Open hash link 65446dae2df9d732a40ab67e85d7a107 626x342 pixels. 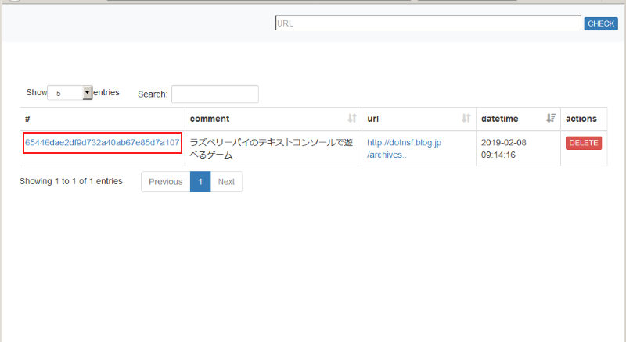click(x=103, y=142)
